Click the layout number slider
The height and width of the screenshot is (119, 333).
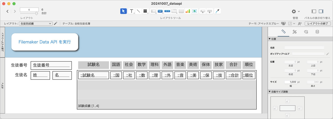coord(29,13)
